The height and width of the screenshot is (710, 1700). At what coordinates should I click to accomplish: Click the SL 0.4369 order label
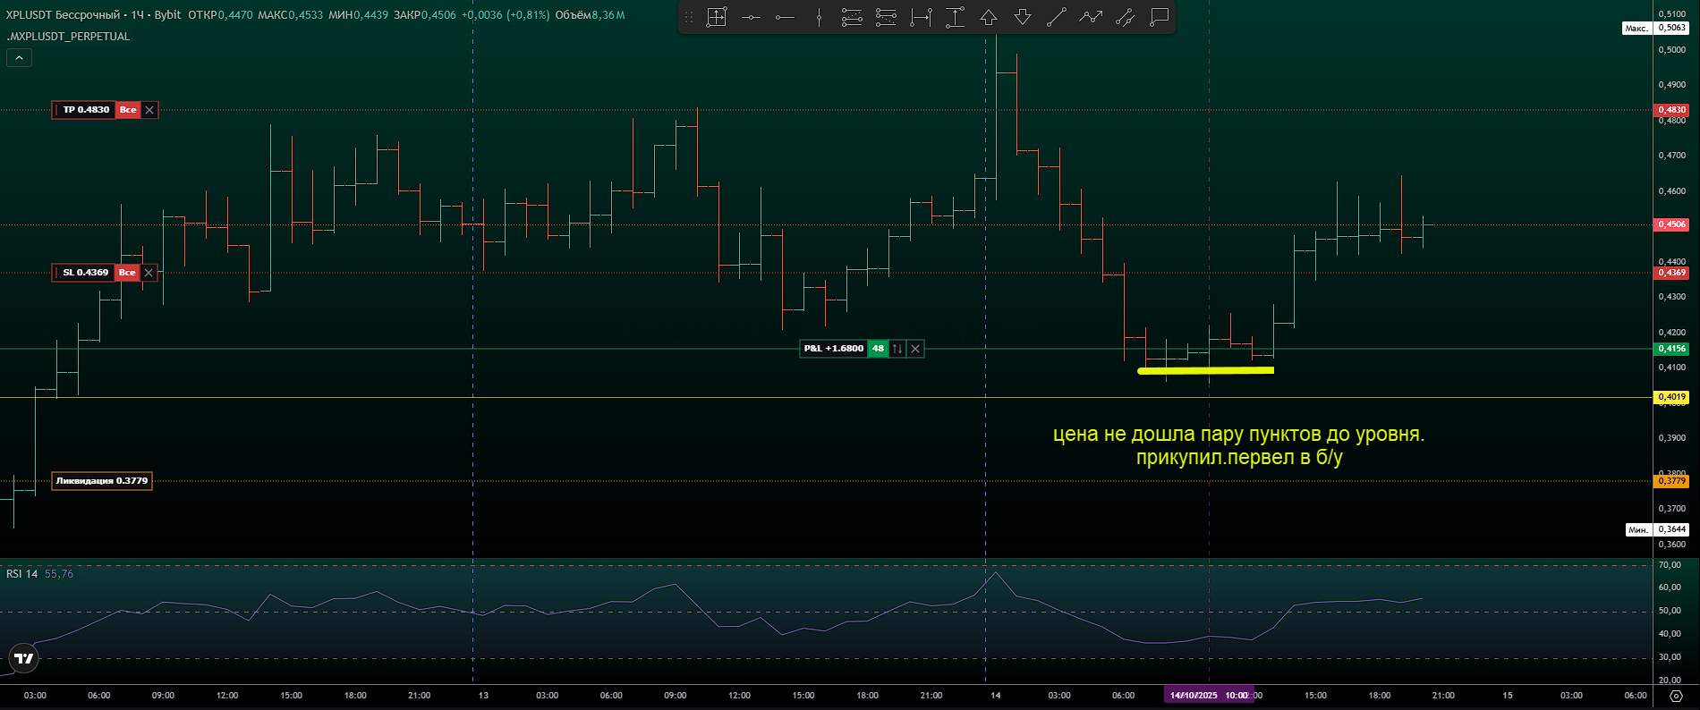pos(84,273)
